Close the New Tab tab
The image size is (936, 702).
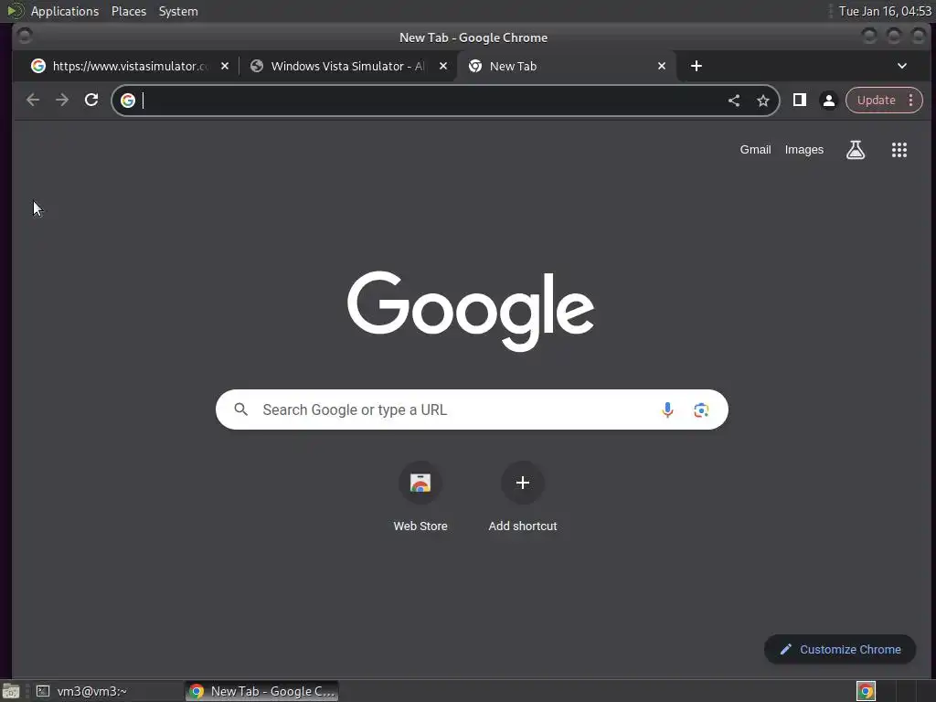[662, 66]
